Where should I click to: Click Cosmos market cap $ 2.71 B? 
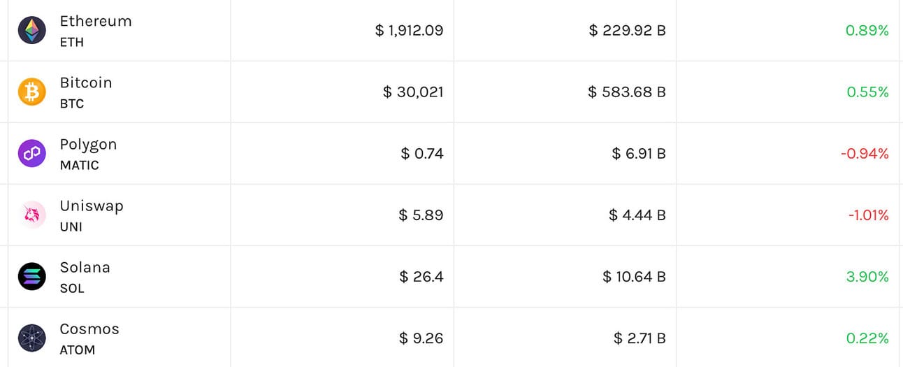640,338
